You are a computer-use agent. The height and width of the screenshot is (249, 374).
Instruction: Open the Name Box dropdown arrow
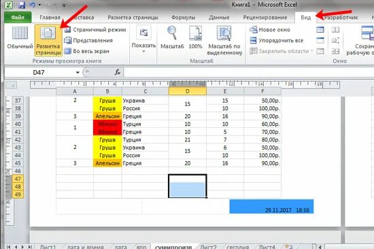78,72
